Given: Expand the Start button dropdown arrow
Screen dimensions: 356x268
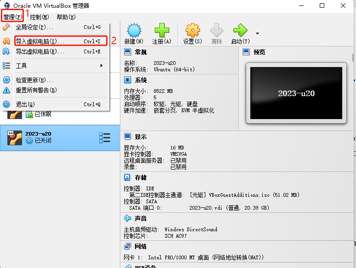Looking at the screenshot, I should tap(257, 33).
